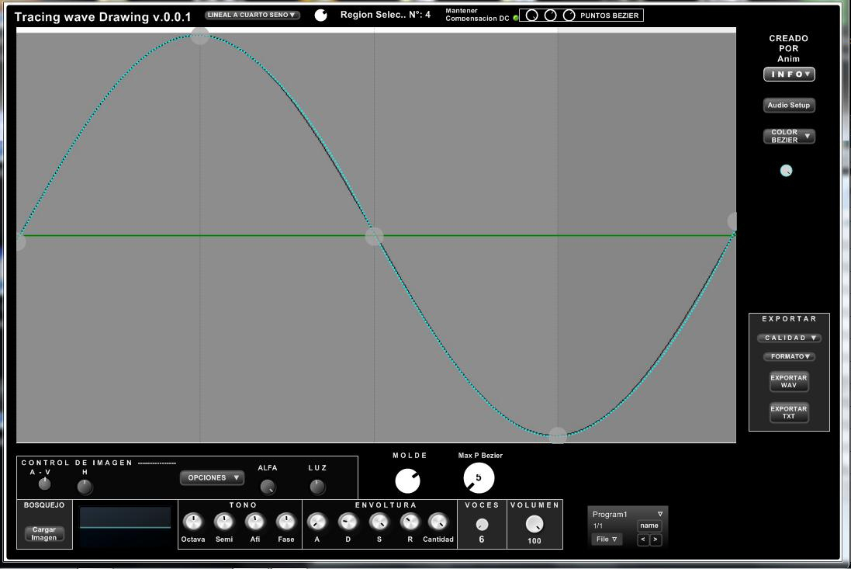Screen dimensions: 851x569
Task: Click the Max P Bezier knob
Action: 479,478
